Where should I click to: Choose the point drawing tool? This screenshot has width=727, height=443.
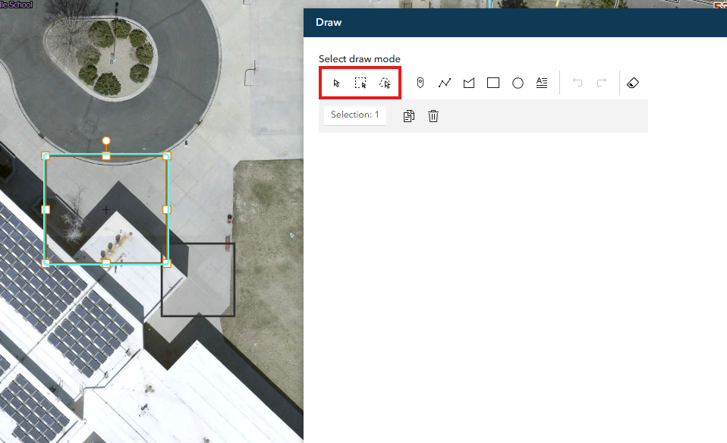pos(420,83)
